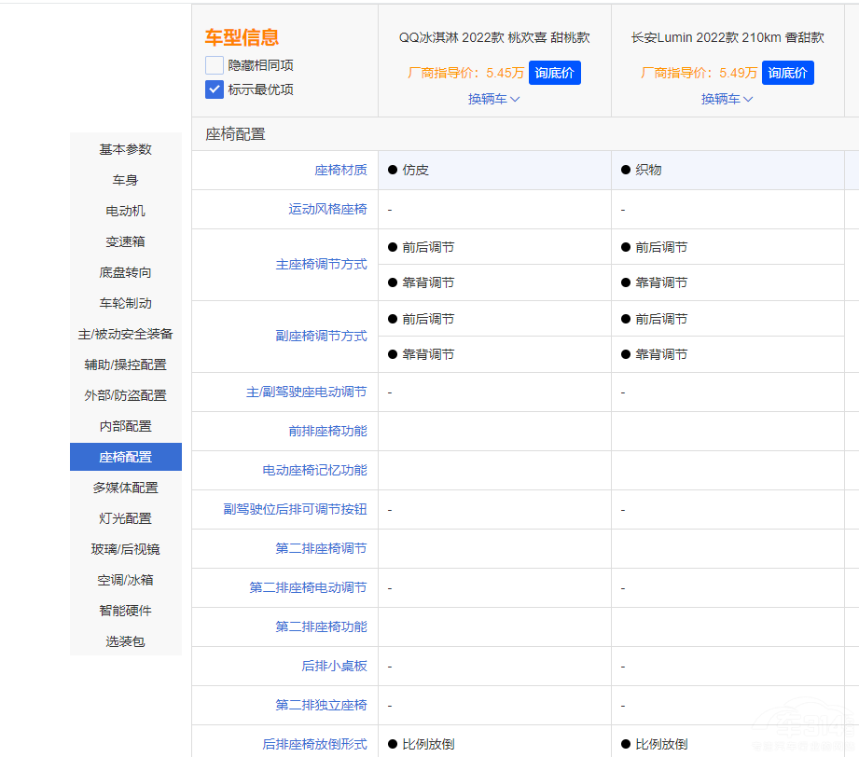Jump to 基本参数 section
This screenshot has width=859, height=757.
point(125,149)
